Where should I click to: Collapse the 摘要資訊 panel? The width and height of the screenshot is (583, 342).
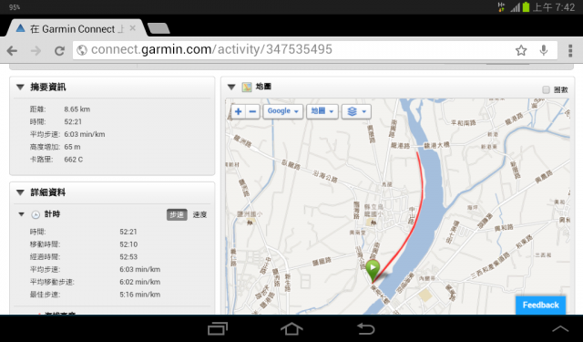click(x=20, y=87)
